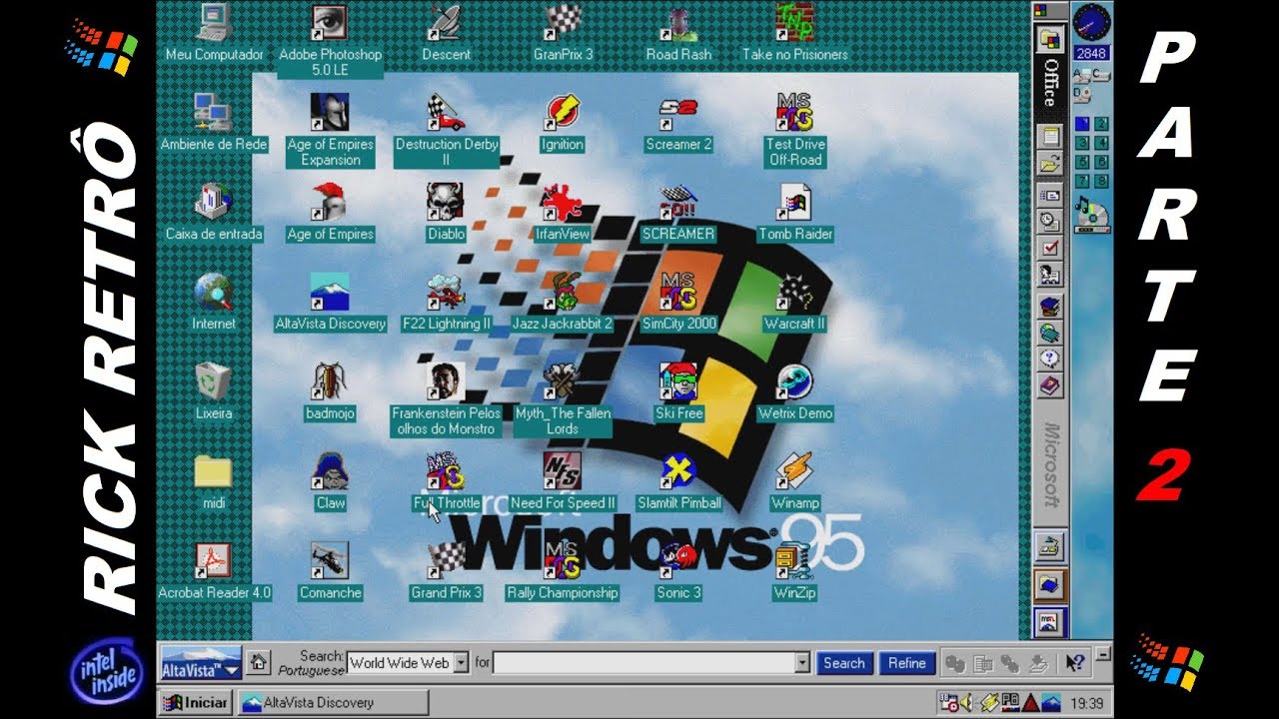Open the Iniciar start menu

(x=197, y=703)
